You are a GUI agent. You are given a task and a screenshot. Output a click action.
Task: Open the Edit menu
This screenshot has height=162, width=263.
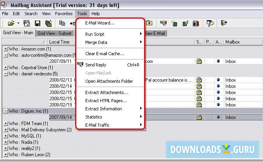click(16, 14)
